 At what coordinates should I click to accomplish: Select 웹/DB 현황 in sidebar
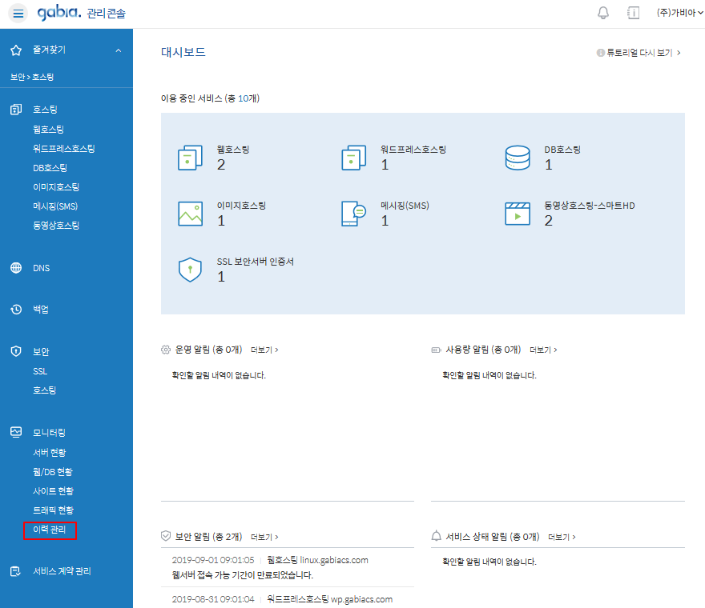52,472
